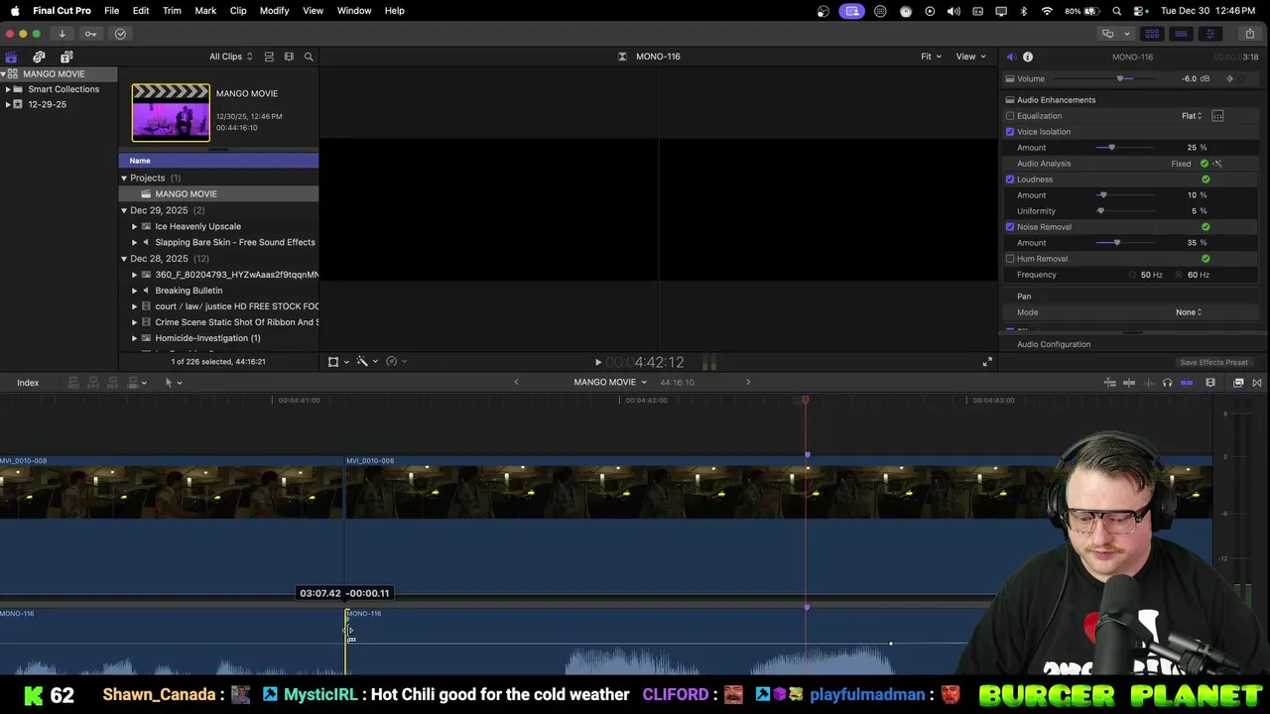The image size is (1270, 714).
Task: Collapse the Projects group triangle
Action: (124, 178)
